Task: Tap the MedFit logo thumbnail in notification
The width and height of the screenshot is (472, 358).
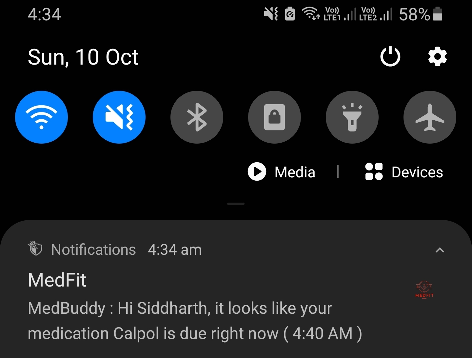Action: coord(424,289)
